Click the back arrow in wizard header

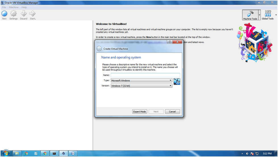(x=99, y=49)
